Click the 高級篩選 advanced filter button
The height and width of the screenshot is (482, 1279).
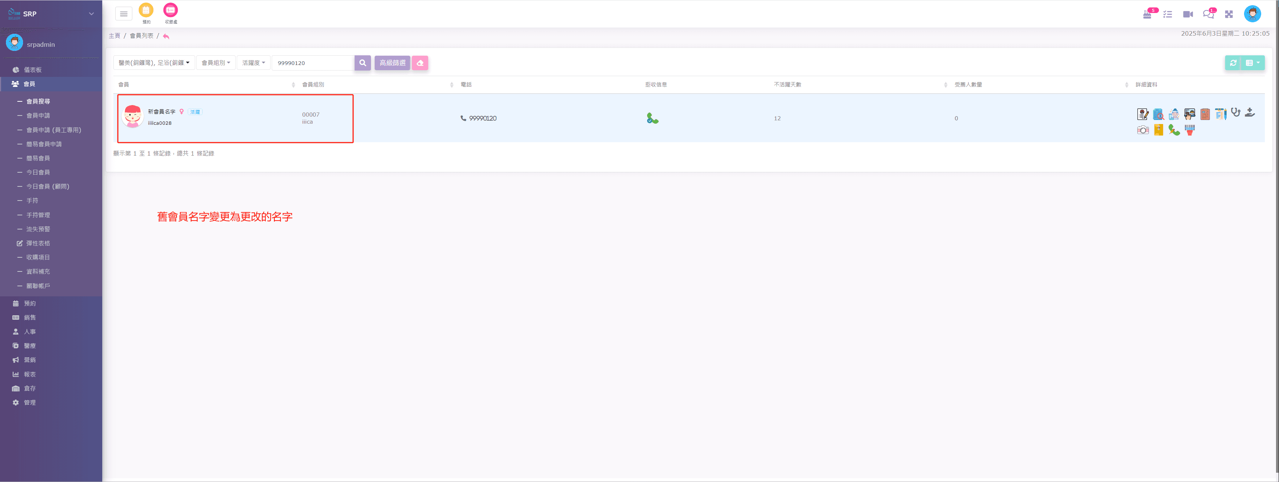pyautogui.click(x=392, y=63)
